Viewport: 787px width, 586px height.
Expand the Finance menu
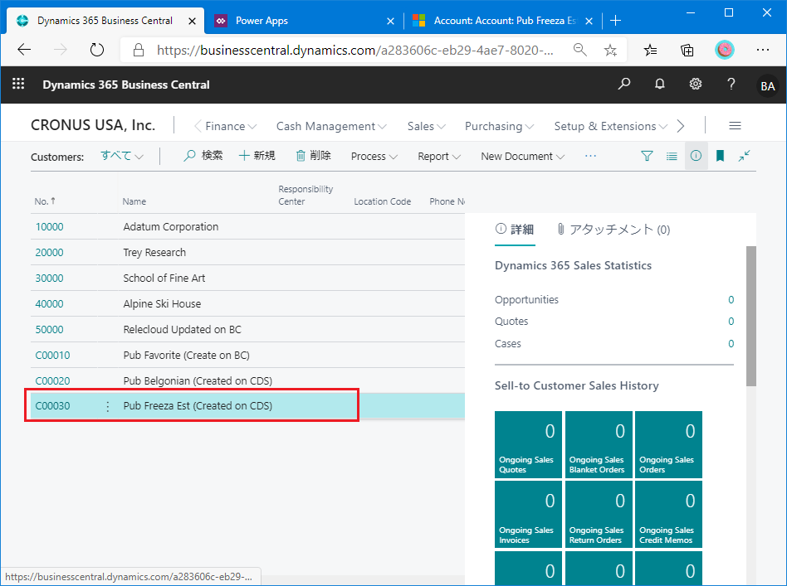click(x=231, y=126)
